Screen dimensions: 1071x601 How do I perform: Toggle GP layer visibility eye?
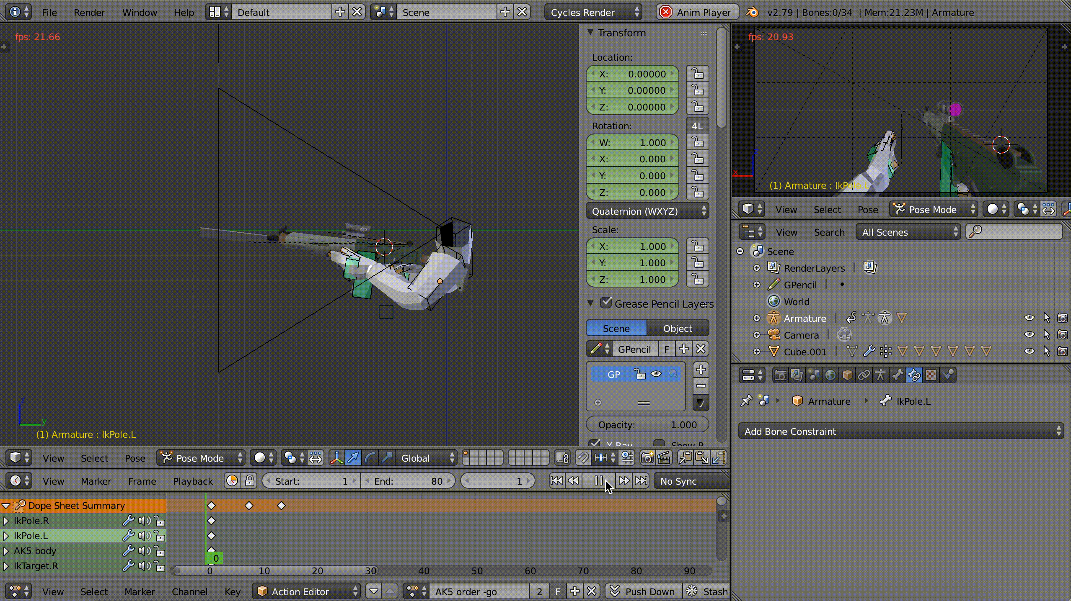click(x=656, y=374)
